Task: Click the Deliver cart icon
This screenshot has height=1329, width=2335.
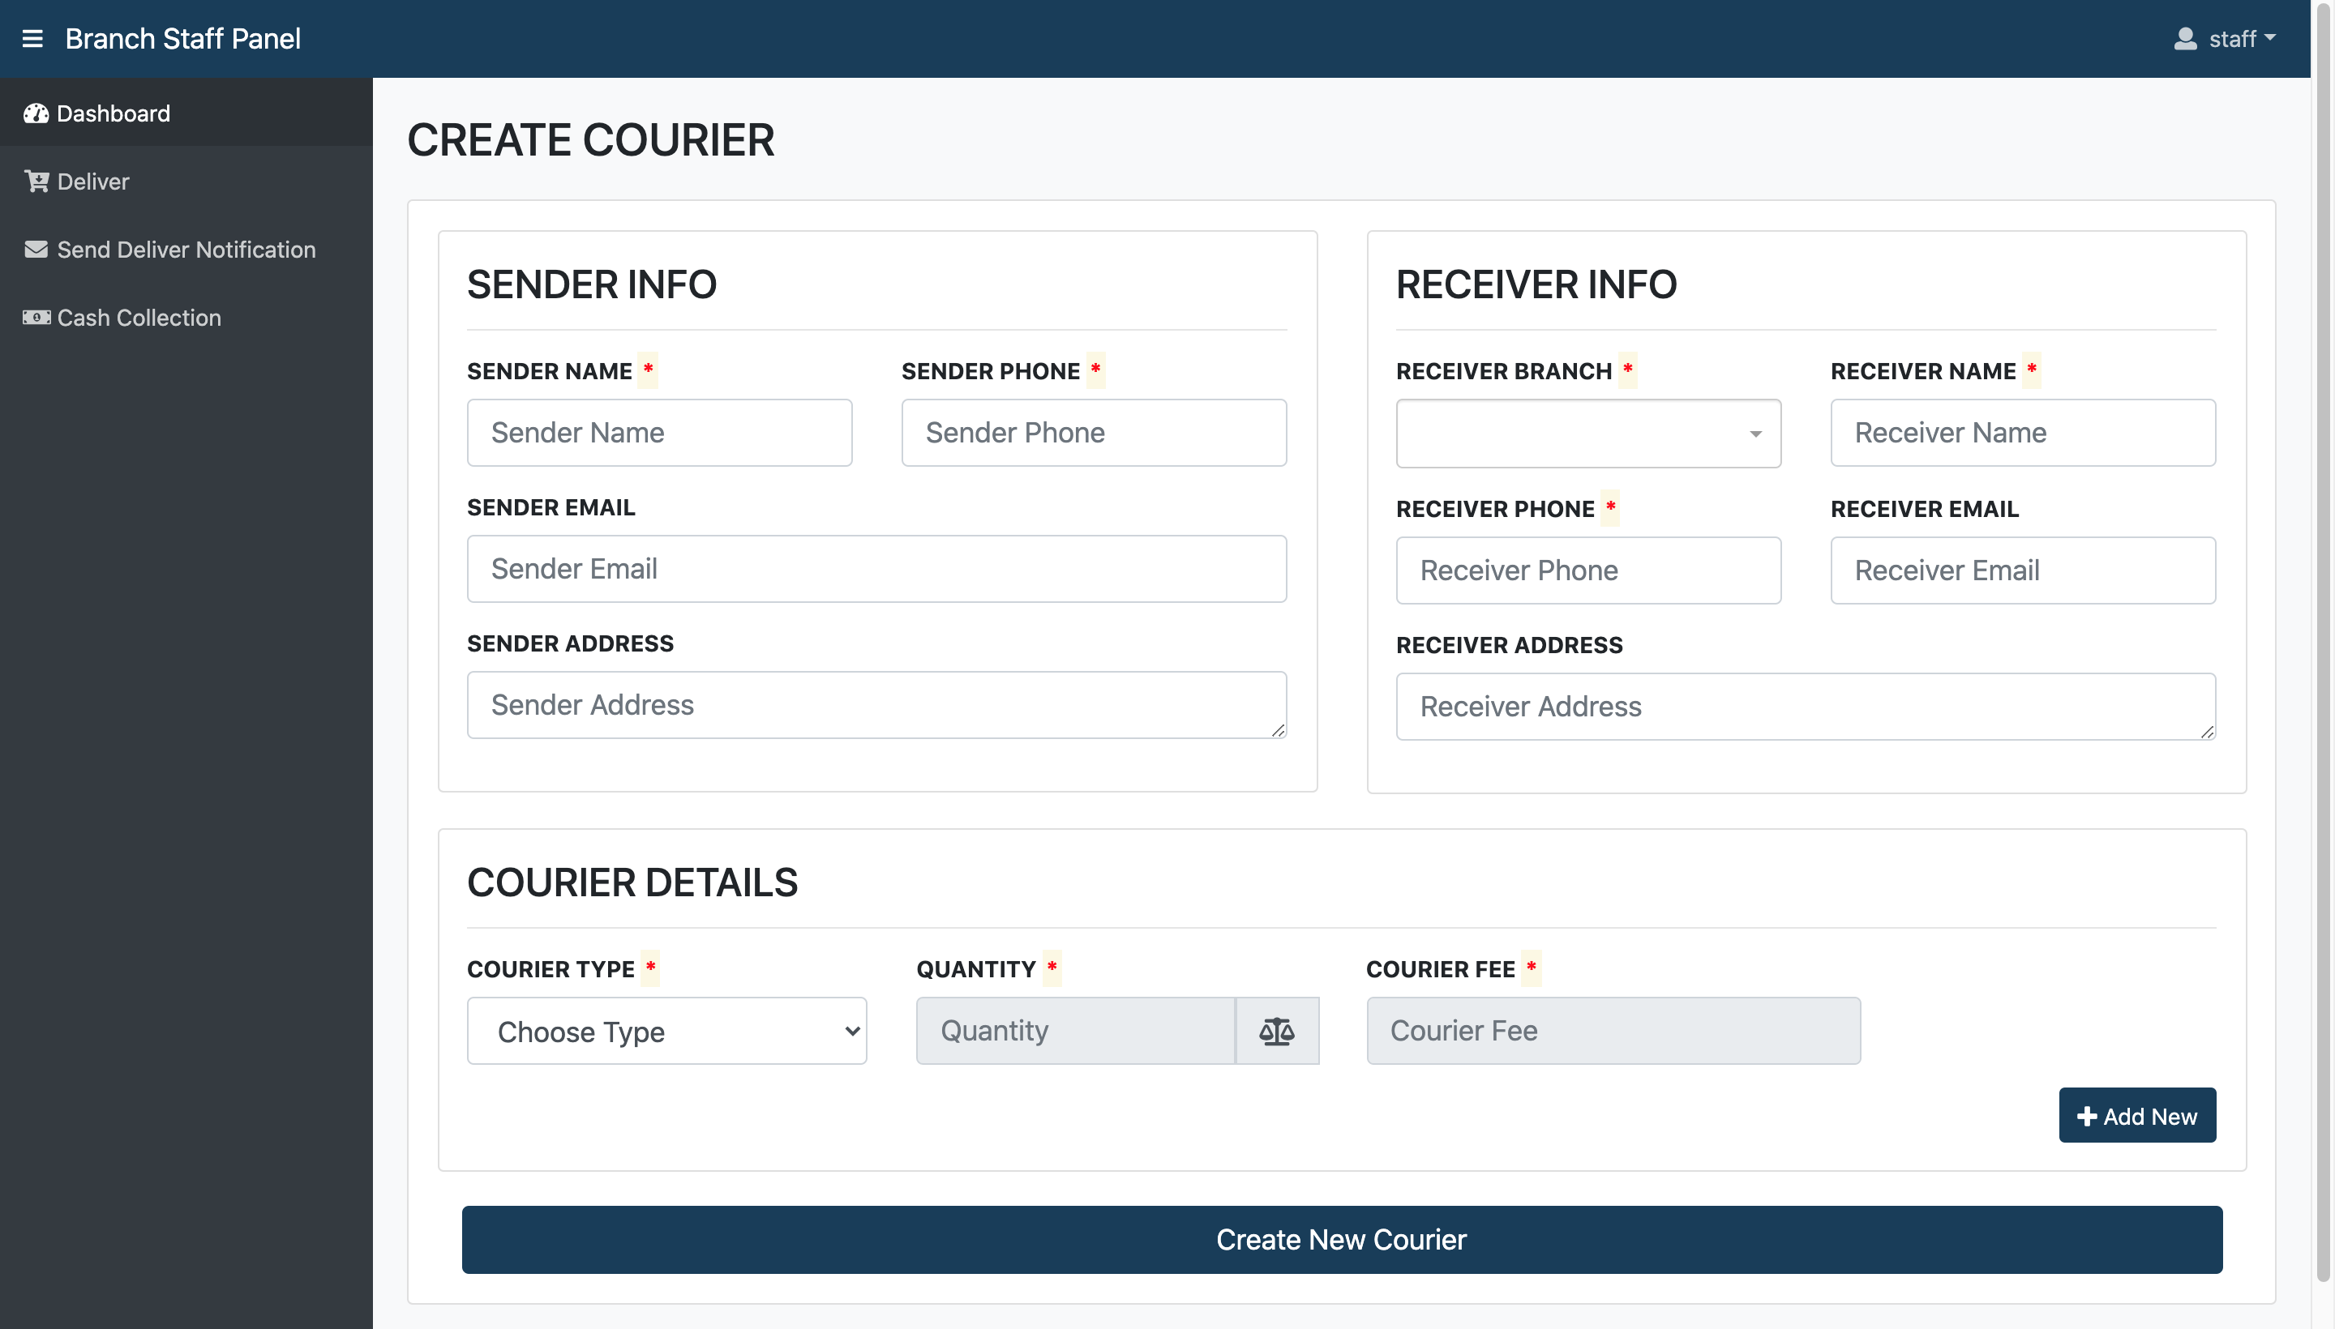Action: [36, 181]
